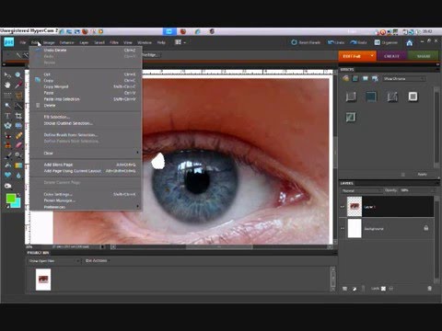The width and height of the screenshot is (442, 331).
Task: Toggle Lock all in Layers panel
Action: 391,289
